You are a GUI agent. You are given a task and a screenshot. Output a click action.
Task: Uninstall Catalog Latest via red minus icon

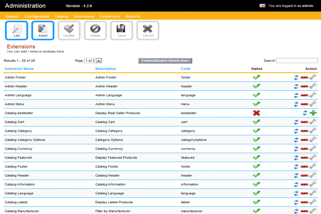[304, 203]
